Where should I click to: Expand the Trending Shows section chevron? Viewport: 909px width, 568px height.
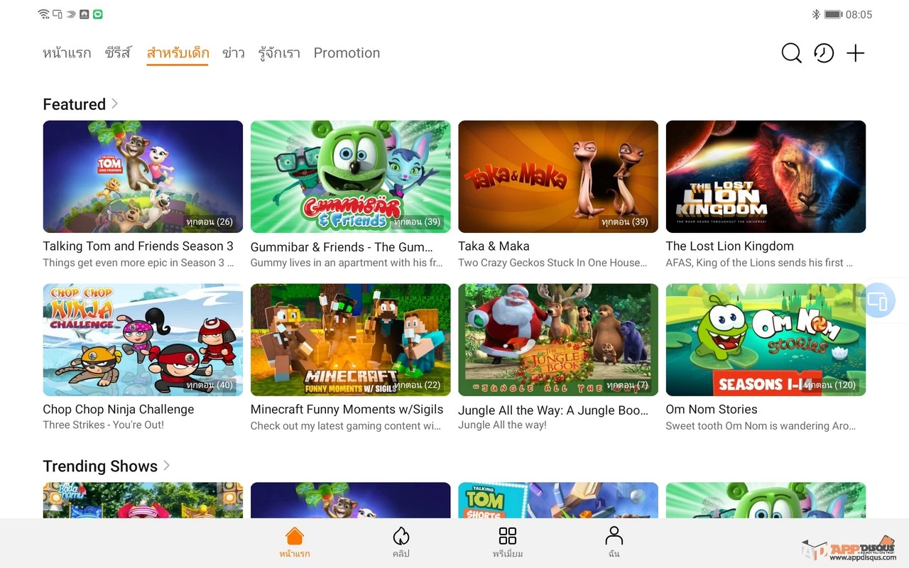167,466
